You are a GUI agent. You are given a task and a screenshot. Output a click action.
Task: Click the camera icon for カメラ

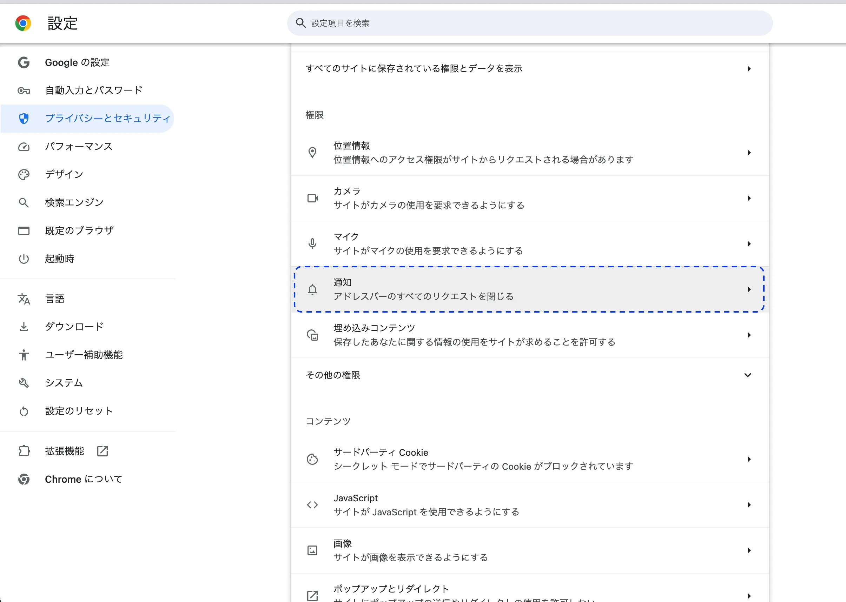click(313, 198)
